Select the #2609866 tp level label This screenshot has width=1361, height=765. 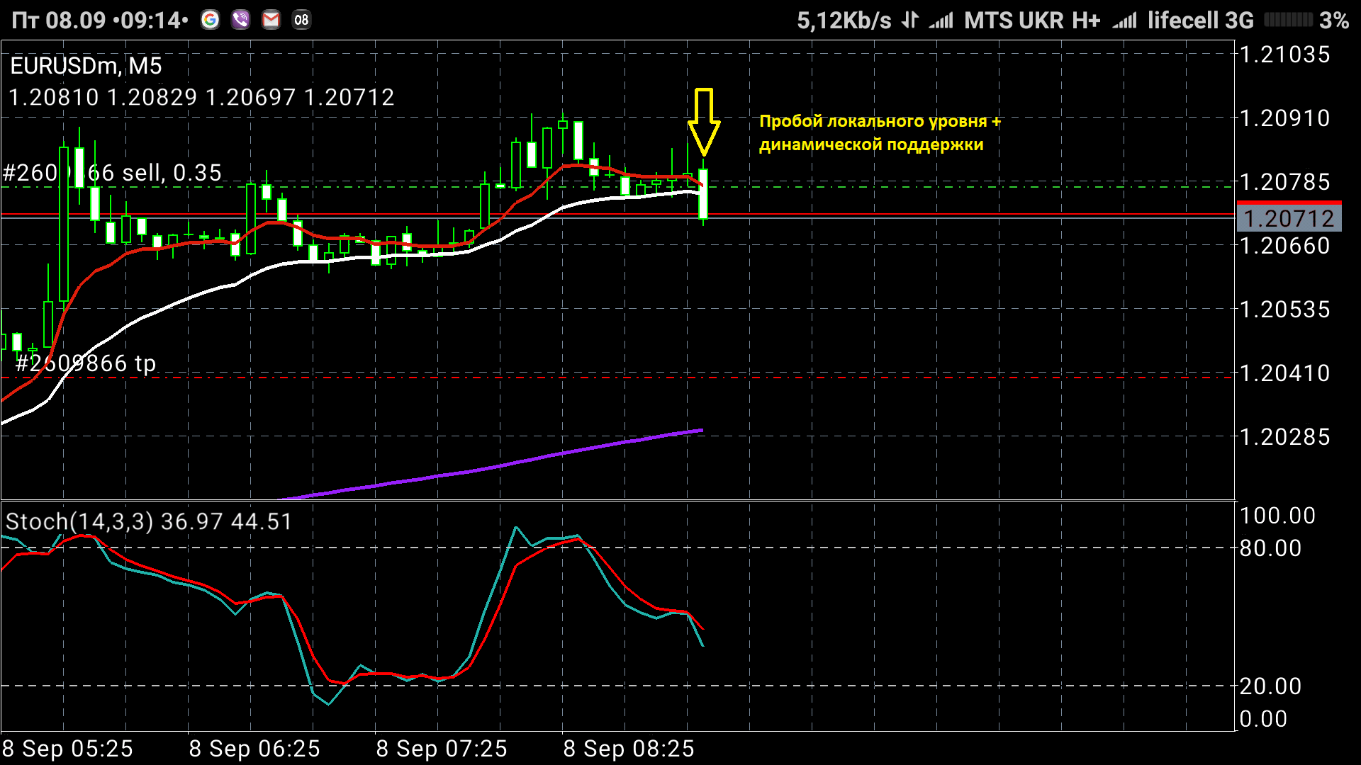[x=86, y=363]
